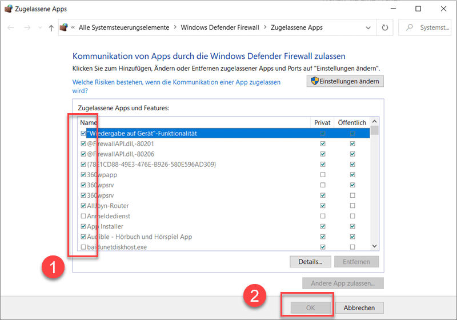Screen dimensions: 457x320
Task: Open the Welche Risiken bestehen link
Action: tap(177, 86)
